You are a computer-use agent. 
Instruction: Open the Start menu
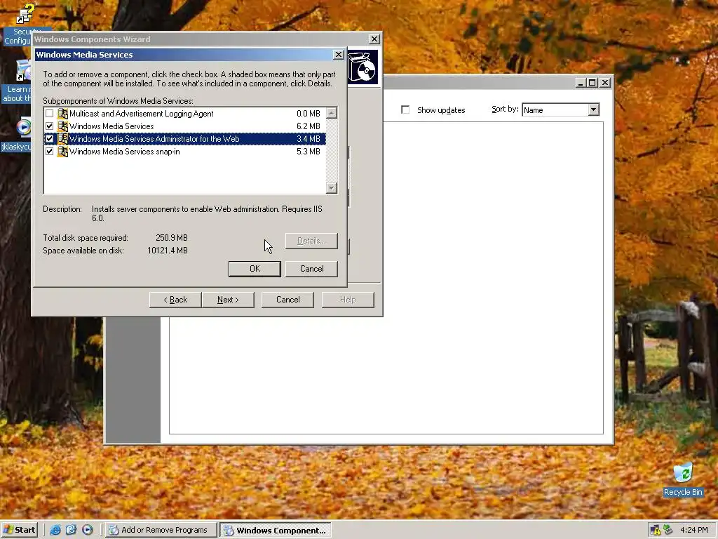(x=19, y=531)
